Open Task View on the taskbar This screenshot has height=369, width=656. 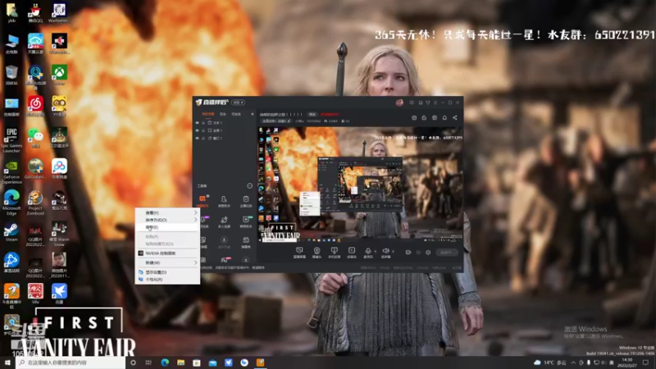tap(148, 362)
